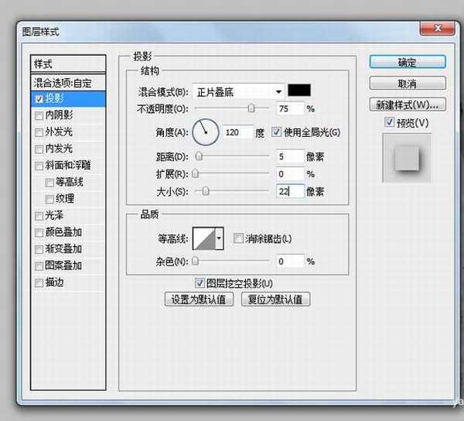Toggle the 使用全局光 checkbox
Viewport: 464px width, 421px height.
click(277, 132)
